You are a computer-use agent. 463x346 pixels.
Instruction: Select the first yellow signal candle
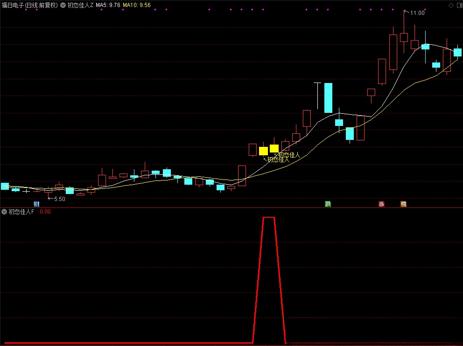coord(263,151)
